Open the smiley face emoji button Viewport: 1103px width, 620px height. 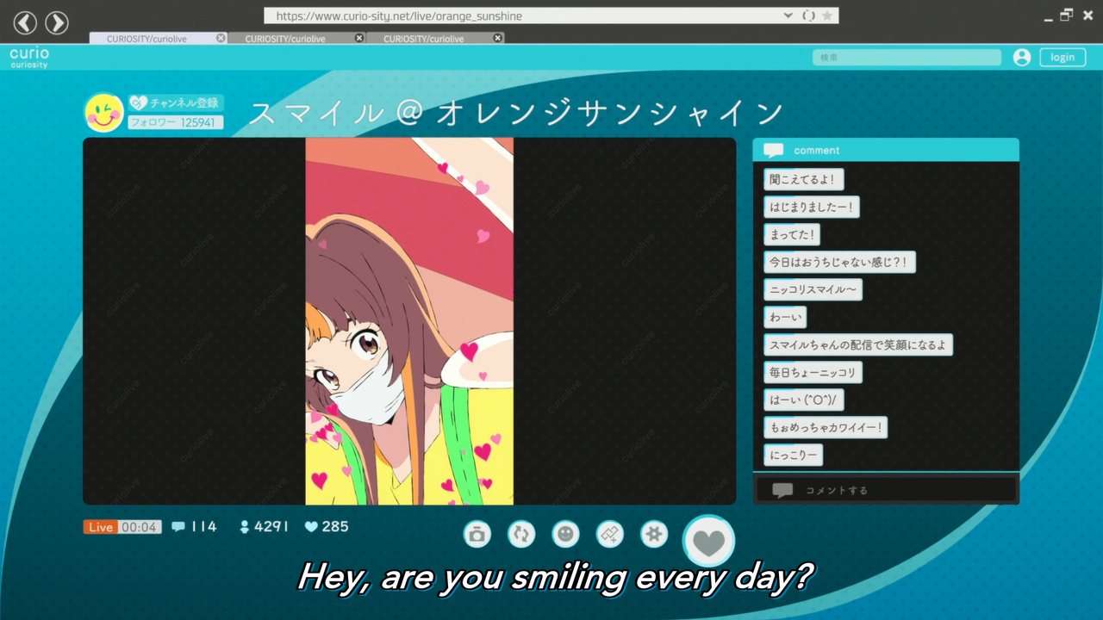pyautogui.click(x=565, y=535)
